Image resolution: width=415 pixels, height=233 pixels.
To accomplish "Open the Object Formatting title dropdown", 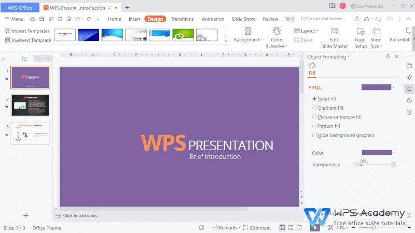I will point(348,57).
